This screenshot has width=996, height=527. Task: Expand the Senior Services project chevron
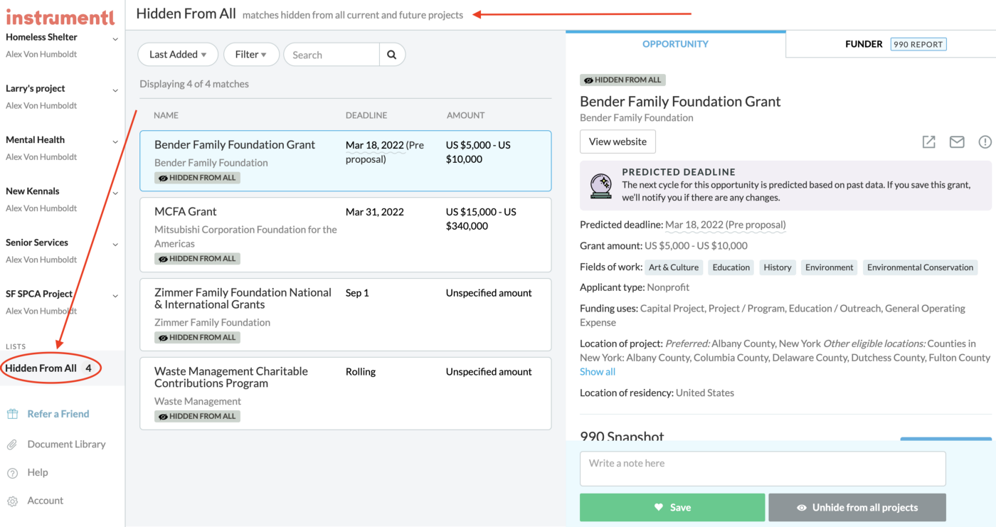click(x=115, y=245)
